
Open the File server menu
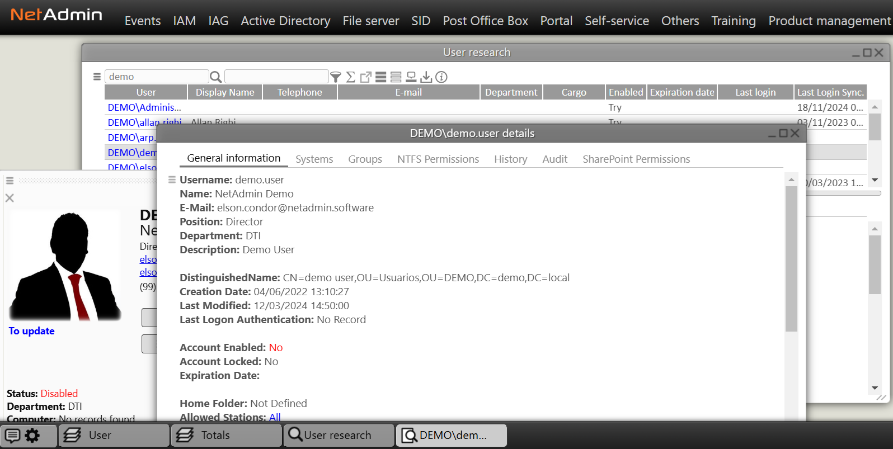tap(371, 21)
